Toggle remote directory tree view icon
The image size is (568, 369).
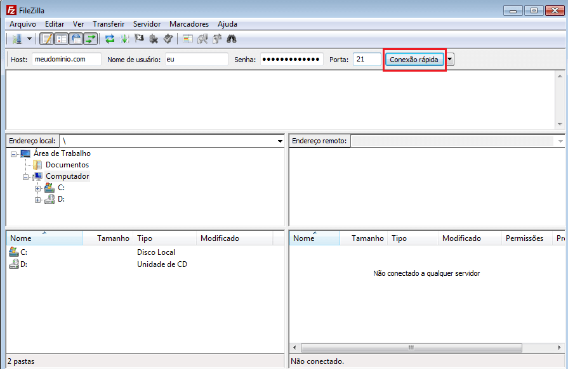point(76,39)
